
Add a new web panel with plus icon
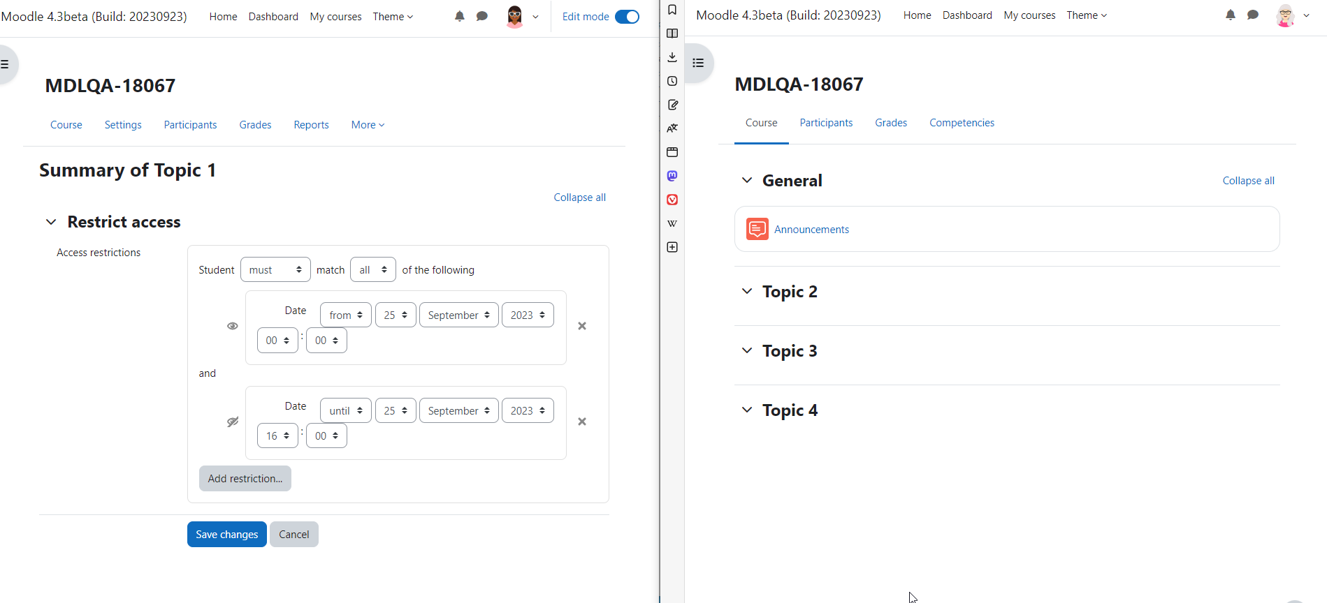tap(672, 247)
